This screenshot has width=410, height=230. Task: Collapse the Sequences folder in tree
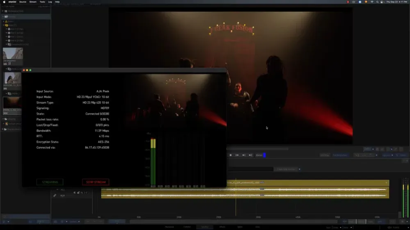(6, 44)
